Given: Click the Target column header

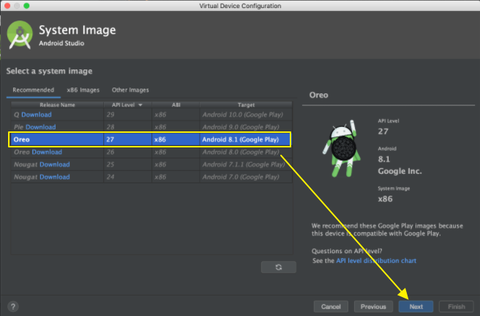Looking at the screenshot, I should [246, 104].
